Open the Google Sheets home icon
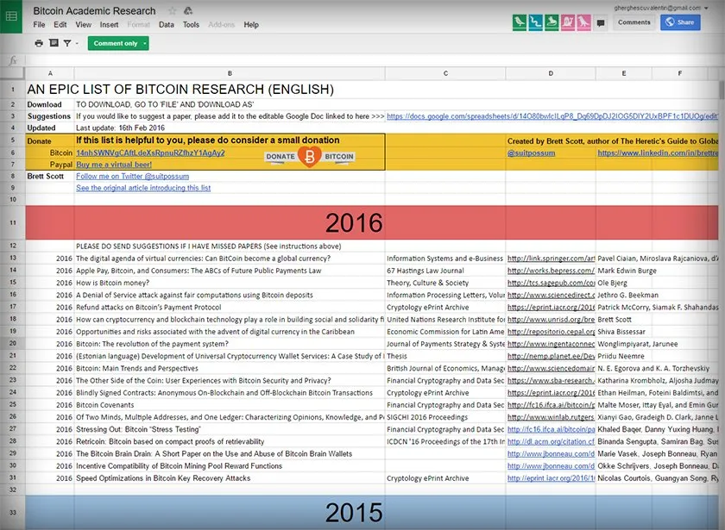 pos(11,16)
